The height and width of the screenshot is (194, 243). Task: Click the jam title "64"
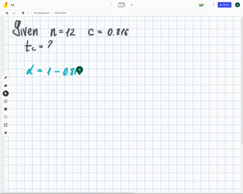[12, 5]
